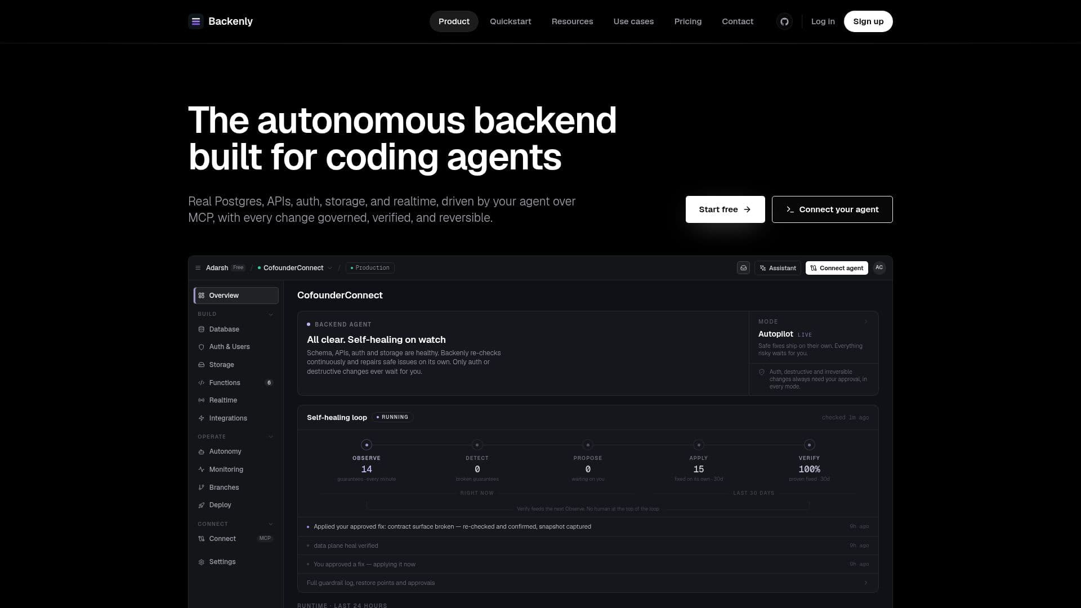Click the Verify step marker
The image size is (1081, 608).
pos(809,445)
